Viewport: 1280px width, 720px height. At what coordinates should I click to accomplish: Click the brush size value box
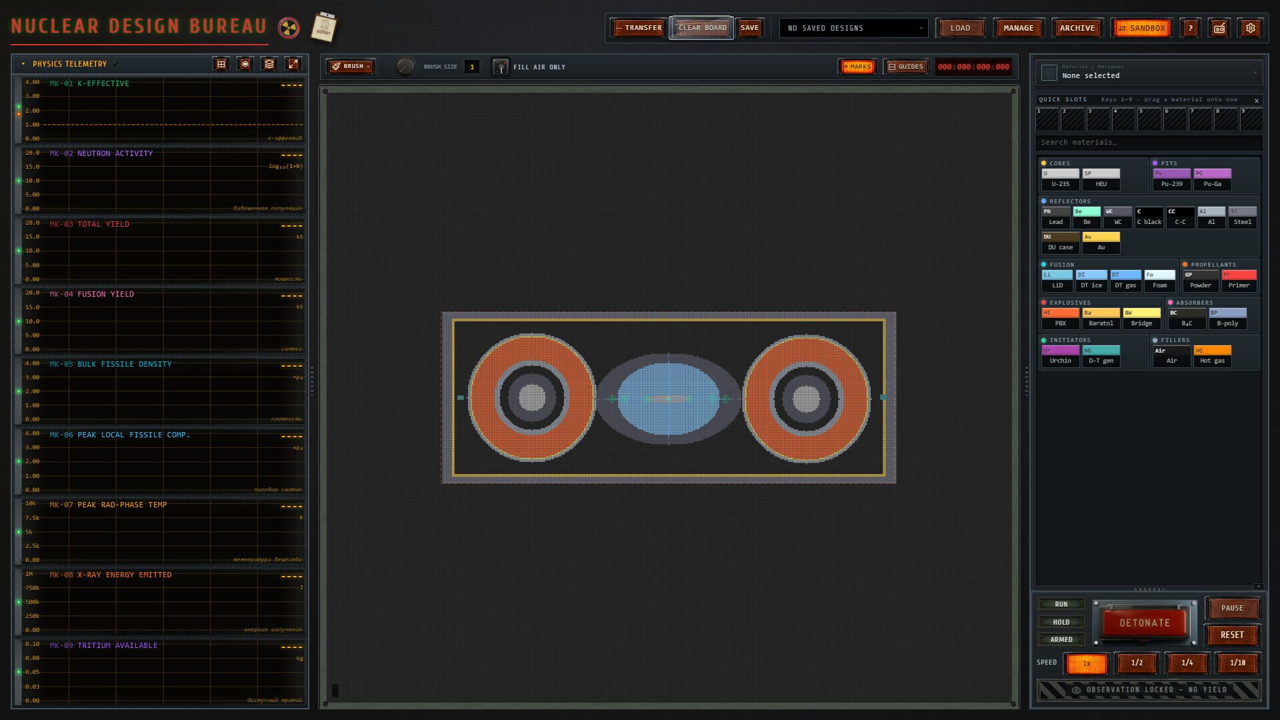click(x=472, y=67)
